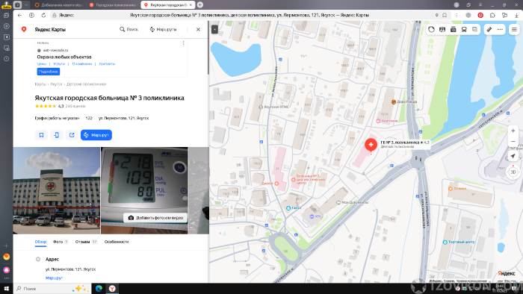523x294 pixels.
Task: Select the ruler distance measuring tool
Action: (489, 29)
